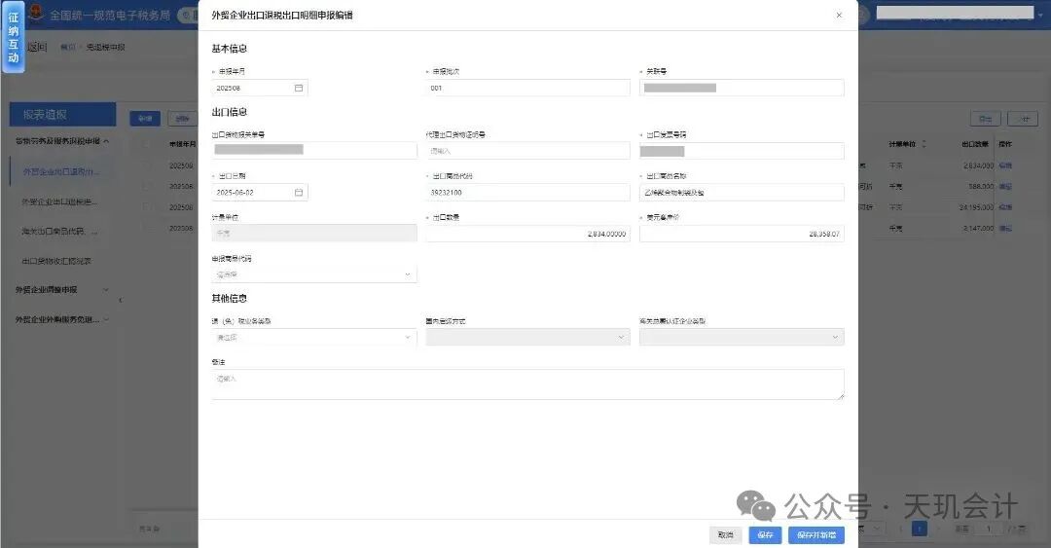
Task: Click the 代理出口货物证明号 input field
Action: pos(527,151)
